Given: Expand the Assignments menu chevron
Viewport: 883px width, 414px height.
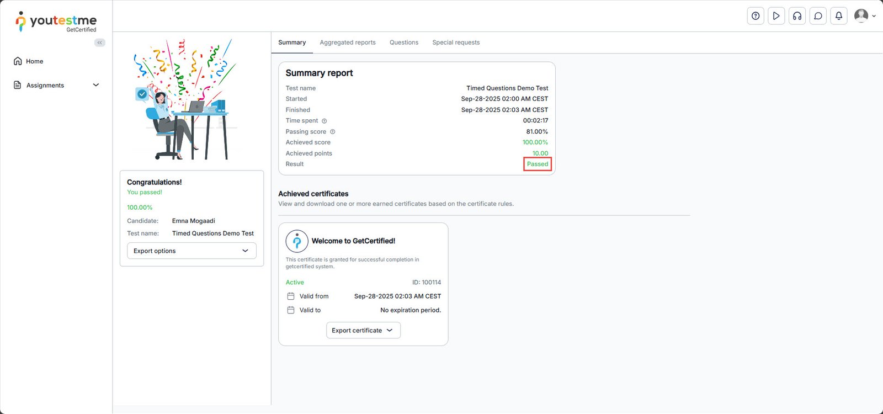Looking at the screenshot, I should [x=95, y=85].
